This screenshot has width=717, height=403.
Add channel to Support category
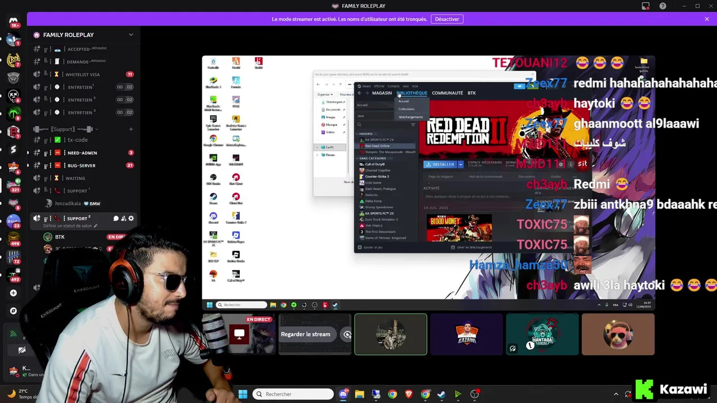coord(131,129)
